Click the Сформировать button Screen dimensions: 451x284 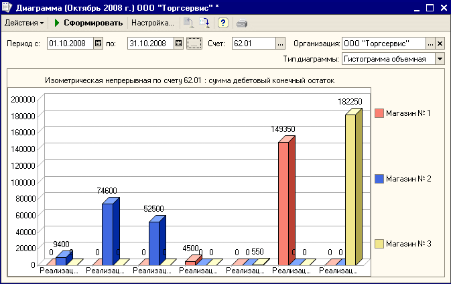coord(88,23)
